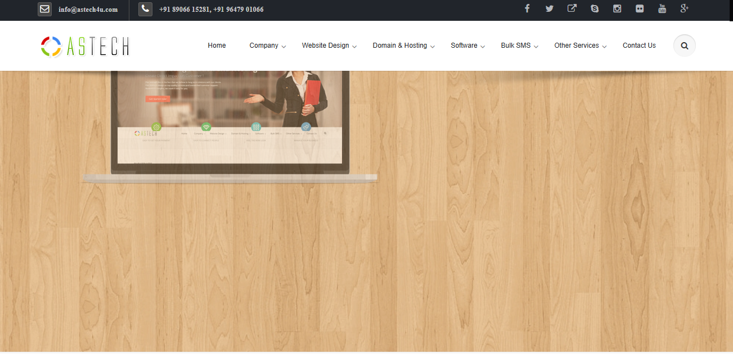This screenshot has height=354, width=733.
Task: Click the Twitter bird icon
Action: [x=550, y=8]
